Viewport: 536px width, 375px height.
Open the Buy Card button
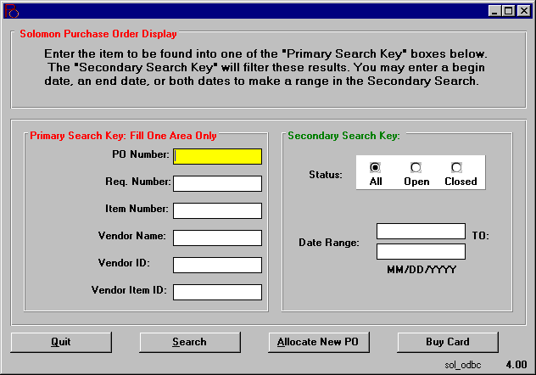(x=447, y=342)
